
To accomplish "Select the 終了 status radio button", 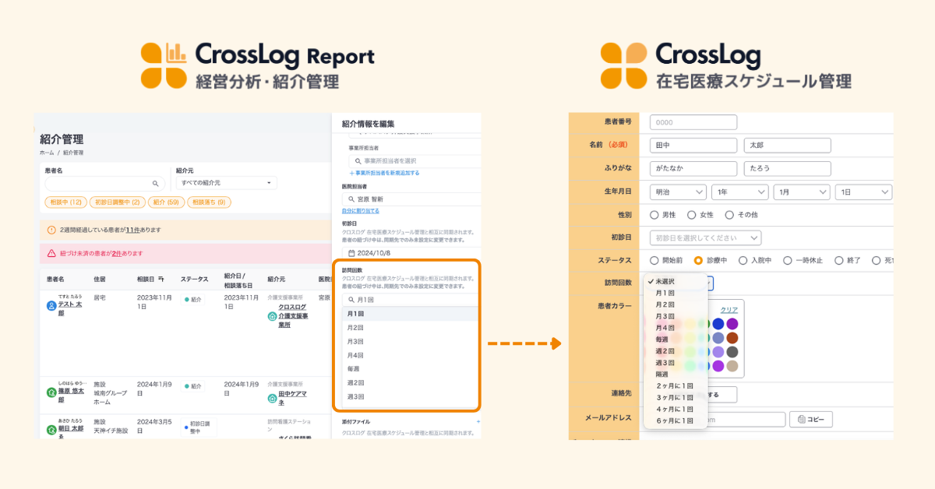I will pos(840,261).
